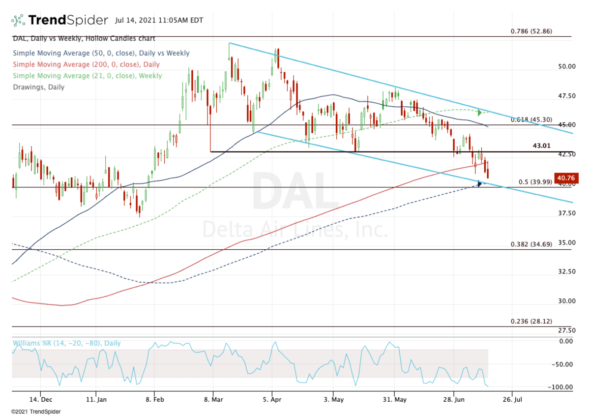
Task: Click the green arrow marker near the upper trendline
Action: (x=479, y=112)
